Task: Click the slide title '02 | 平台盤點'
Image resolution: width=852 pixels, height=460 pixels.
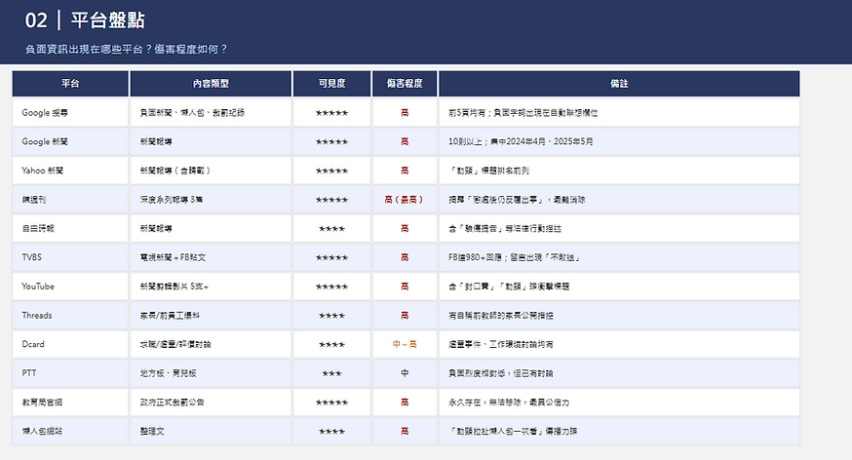Action: tap(85, 20)
